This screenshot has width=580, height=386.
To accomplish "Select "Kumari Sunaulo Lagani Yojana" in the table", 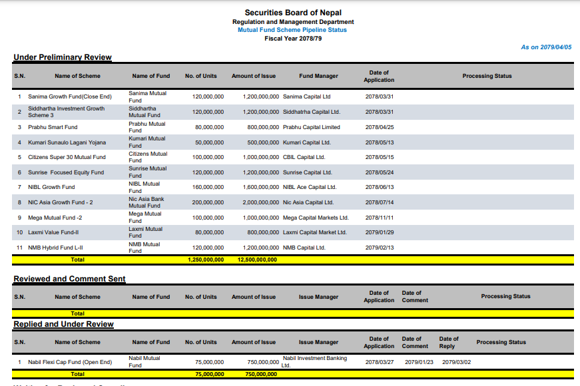I will click(x=67, y=142).
